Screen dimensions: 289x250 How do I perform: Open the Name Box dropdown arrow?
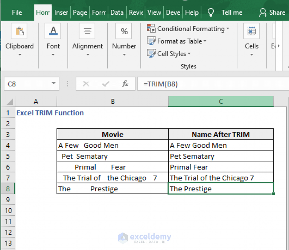coord(53,83)
